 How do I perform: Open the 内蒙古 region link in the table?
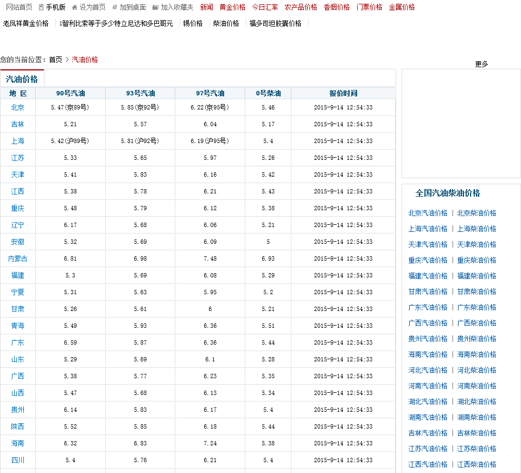[x=17, y=259]
